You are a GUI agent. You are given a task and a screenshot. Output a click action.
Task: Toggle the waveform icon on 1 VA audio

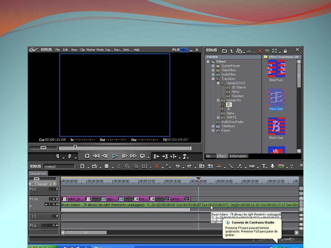tap(54, 204)
